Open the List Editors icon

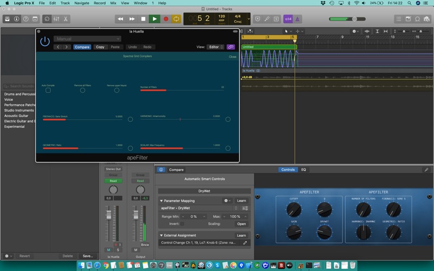399,19
